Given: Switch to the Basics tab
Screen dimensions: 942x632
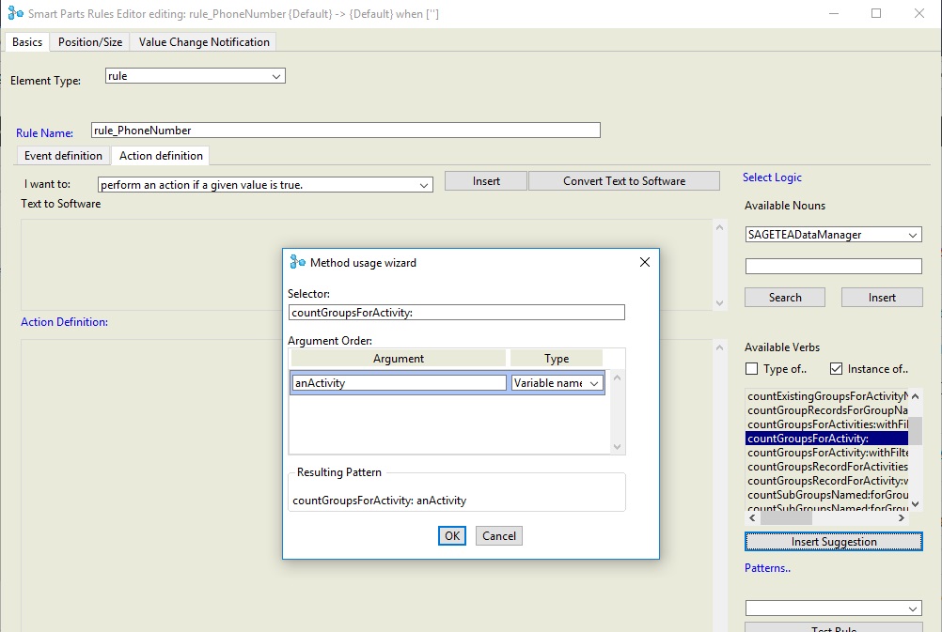Looking at the screenshot, I should (27, 42).
